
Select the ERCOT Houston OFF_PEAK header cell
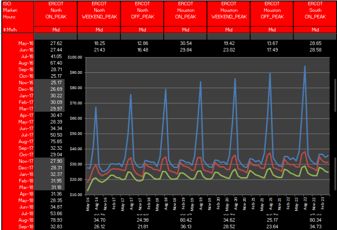pos(272,10)
